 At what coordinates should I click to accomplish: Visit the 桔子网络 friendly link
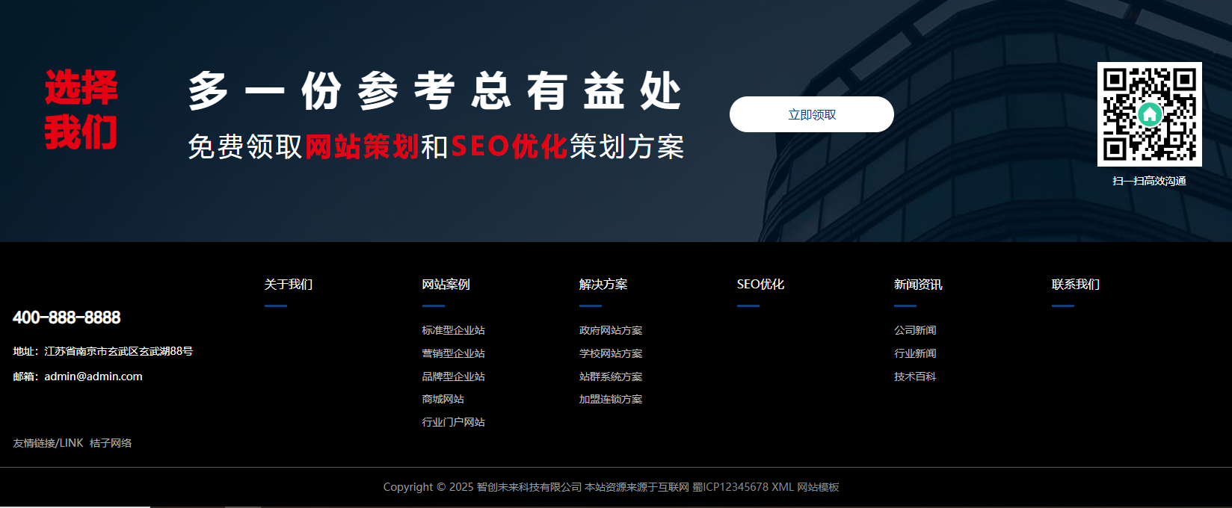click(111, 443)
